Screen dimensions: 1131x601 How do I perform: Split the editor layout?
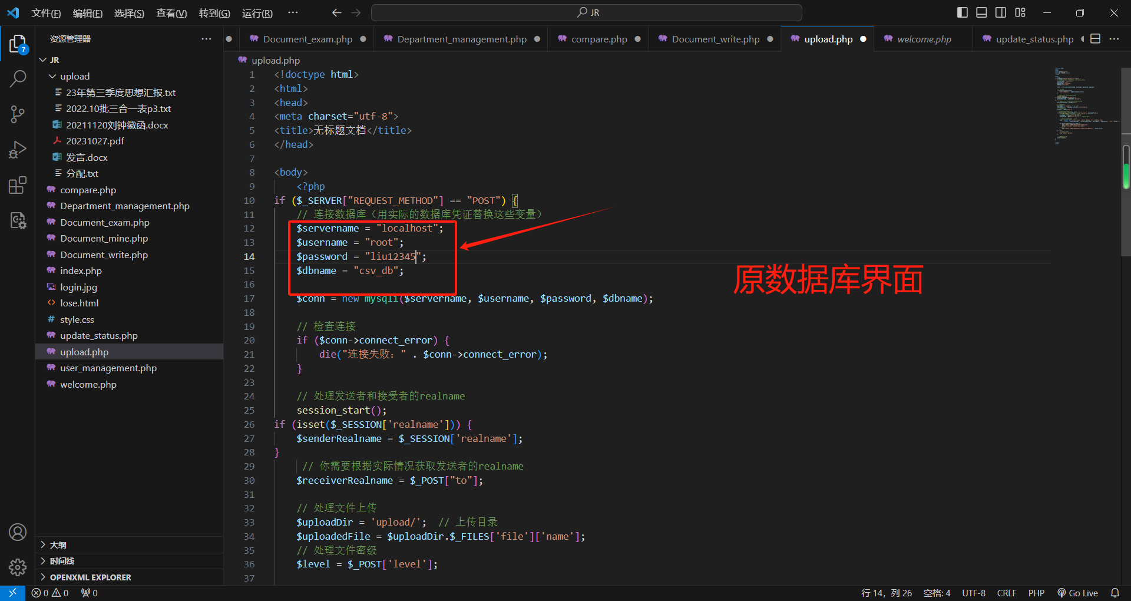(1096, 39)
